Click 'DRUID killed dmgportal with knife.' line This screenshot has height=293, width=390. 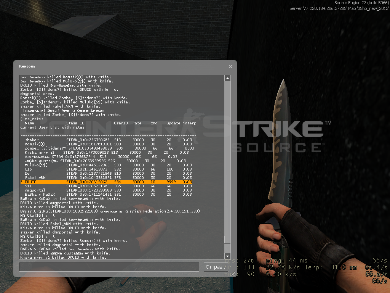[x=59, y=203]
